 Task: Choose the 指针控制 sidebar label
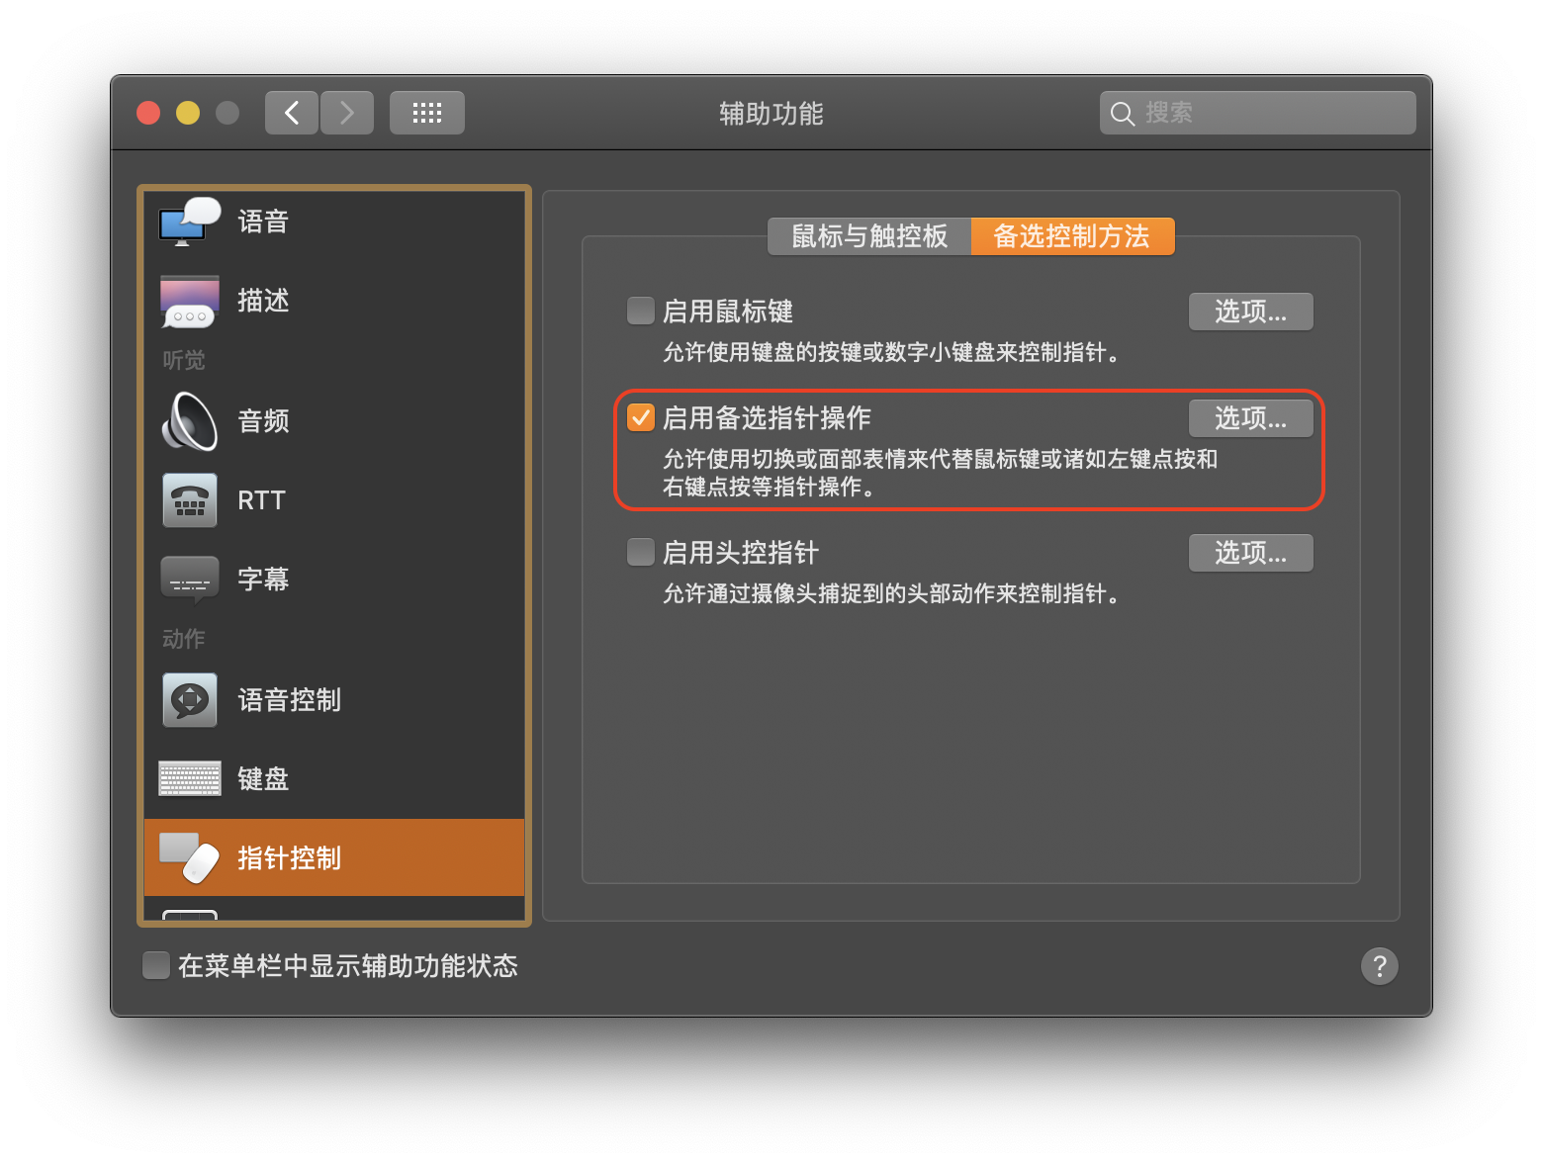tap(289, 857)
